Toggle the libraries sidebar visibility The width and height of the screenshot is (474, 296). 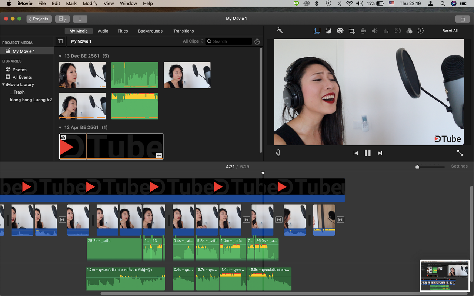60,41
